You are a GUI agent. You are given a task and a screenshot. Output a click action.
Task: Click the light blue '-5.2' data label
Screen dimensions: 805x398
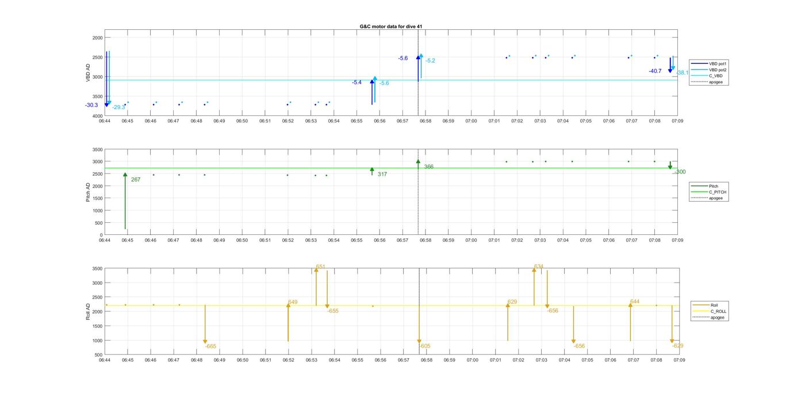click(x=430, y=61)
